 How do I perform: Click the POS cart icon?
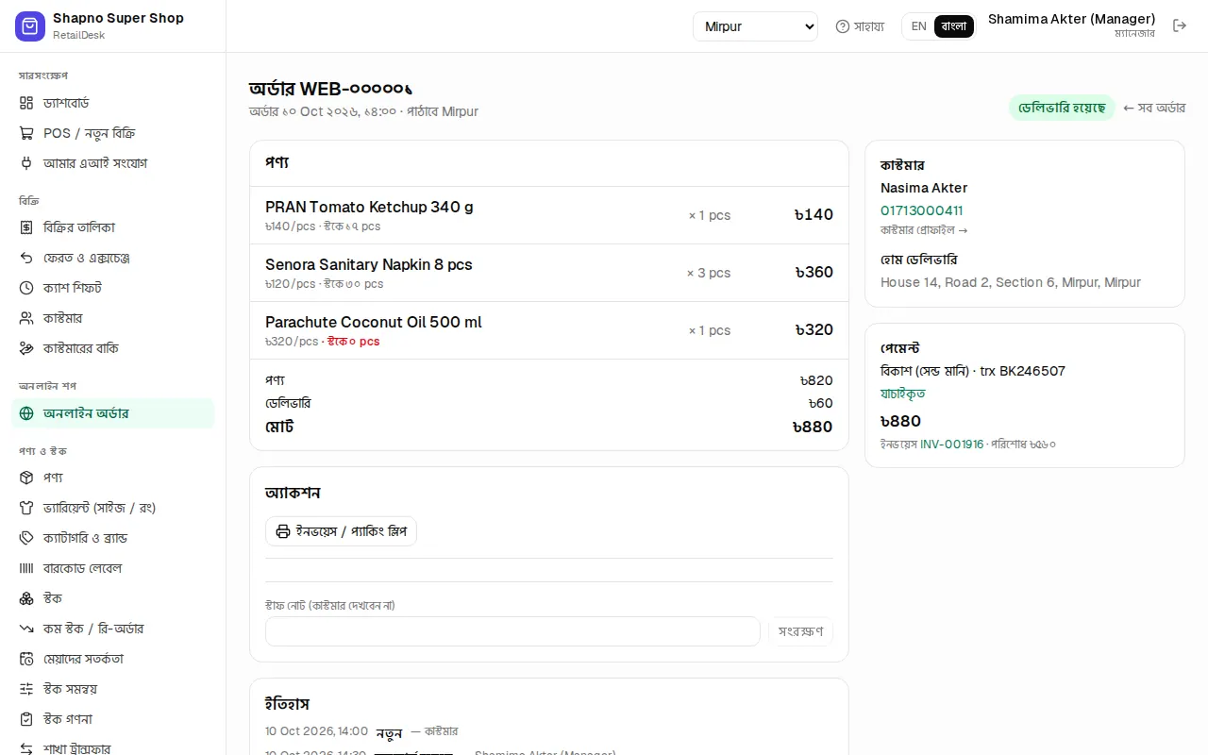[26, 133]
